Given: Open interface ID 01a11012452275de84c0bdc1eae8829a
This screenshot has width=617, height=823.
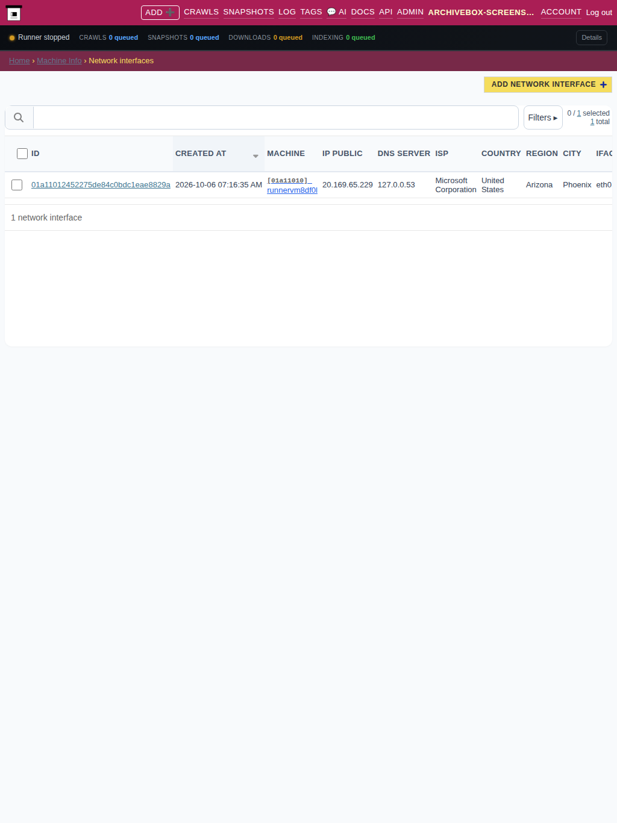Looking at the screenshot, I should click(101, 185).
